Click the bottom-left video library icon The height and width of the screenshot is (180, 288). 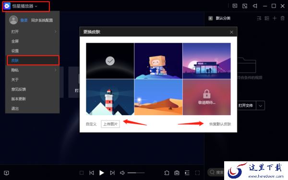6,173
